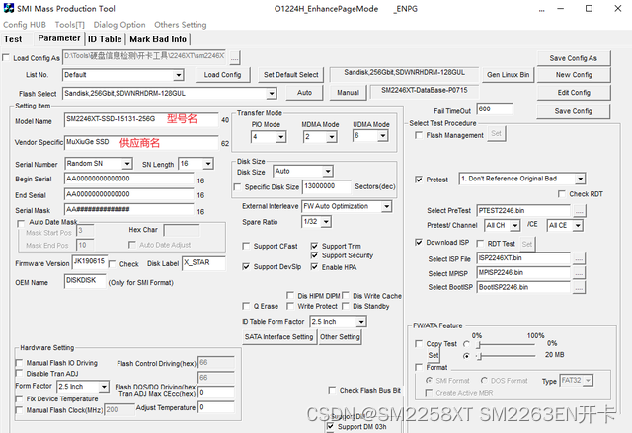Screen dimensions: 632x433
Task: Click the Save Config button
Action: [573, 111]
